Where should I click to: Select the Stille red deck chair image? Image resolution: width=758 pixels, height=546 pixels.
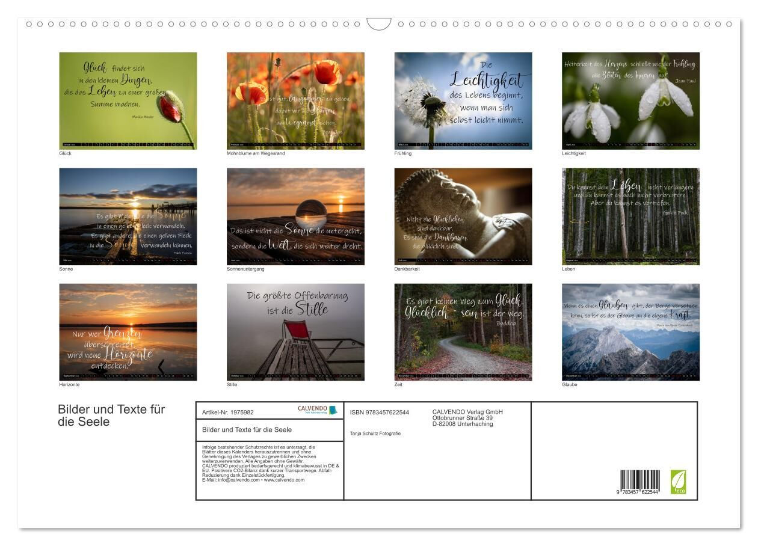[295, 332]
